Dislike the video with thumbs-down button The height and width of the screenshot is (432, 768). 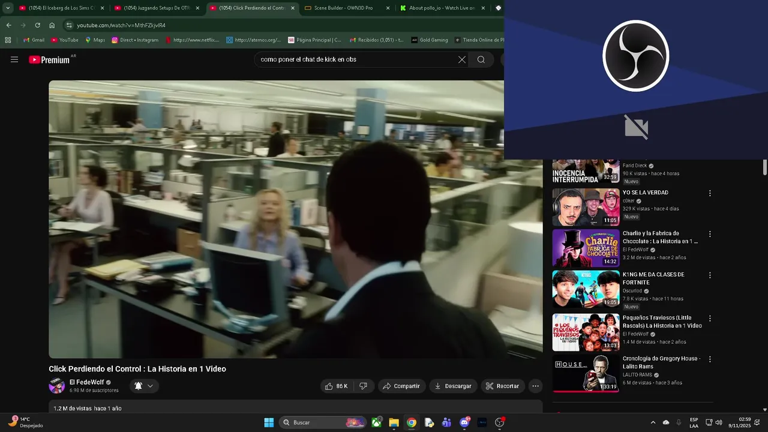point(364,386)
